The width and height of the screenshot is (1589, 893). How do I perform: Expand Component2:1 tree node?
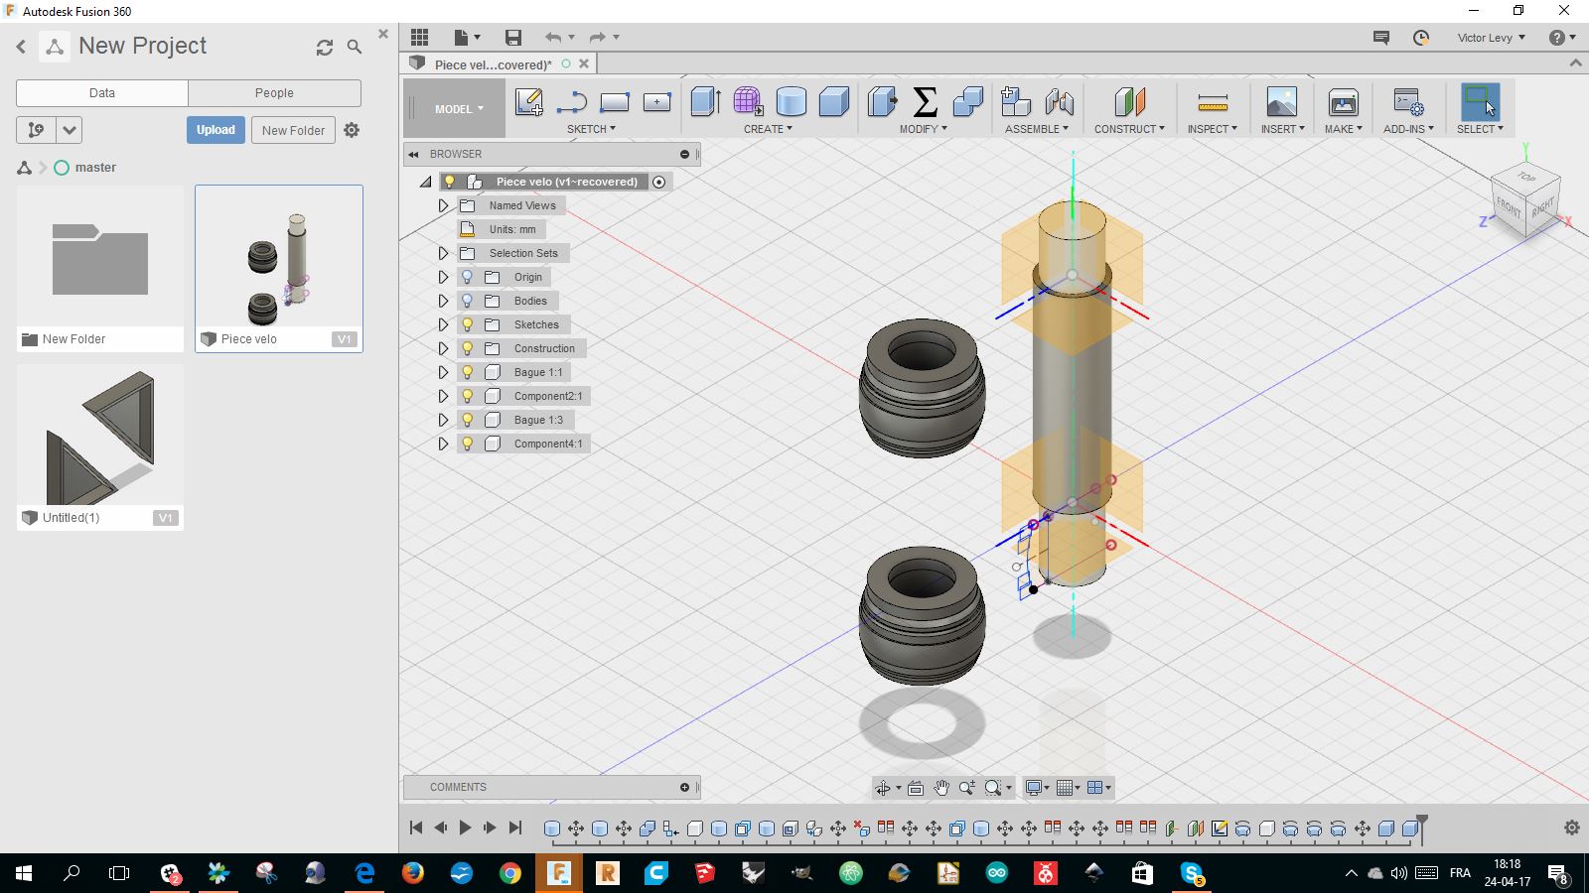point(444,396)
